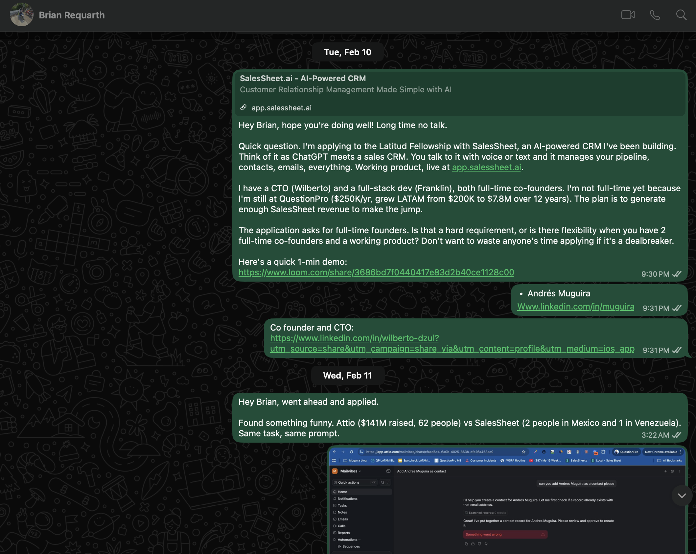The width and height of the screenshot is (696, 554).
Task: Click the 3:22 AM message timestamp
Action: 655,435
